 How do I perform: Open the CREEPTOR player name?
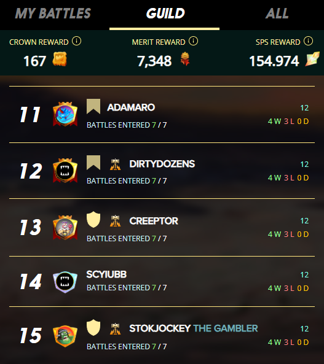pyautogui.click(x=154, y=221)
